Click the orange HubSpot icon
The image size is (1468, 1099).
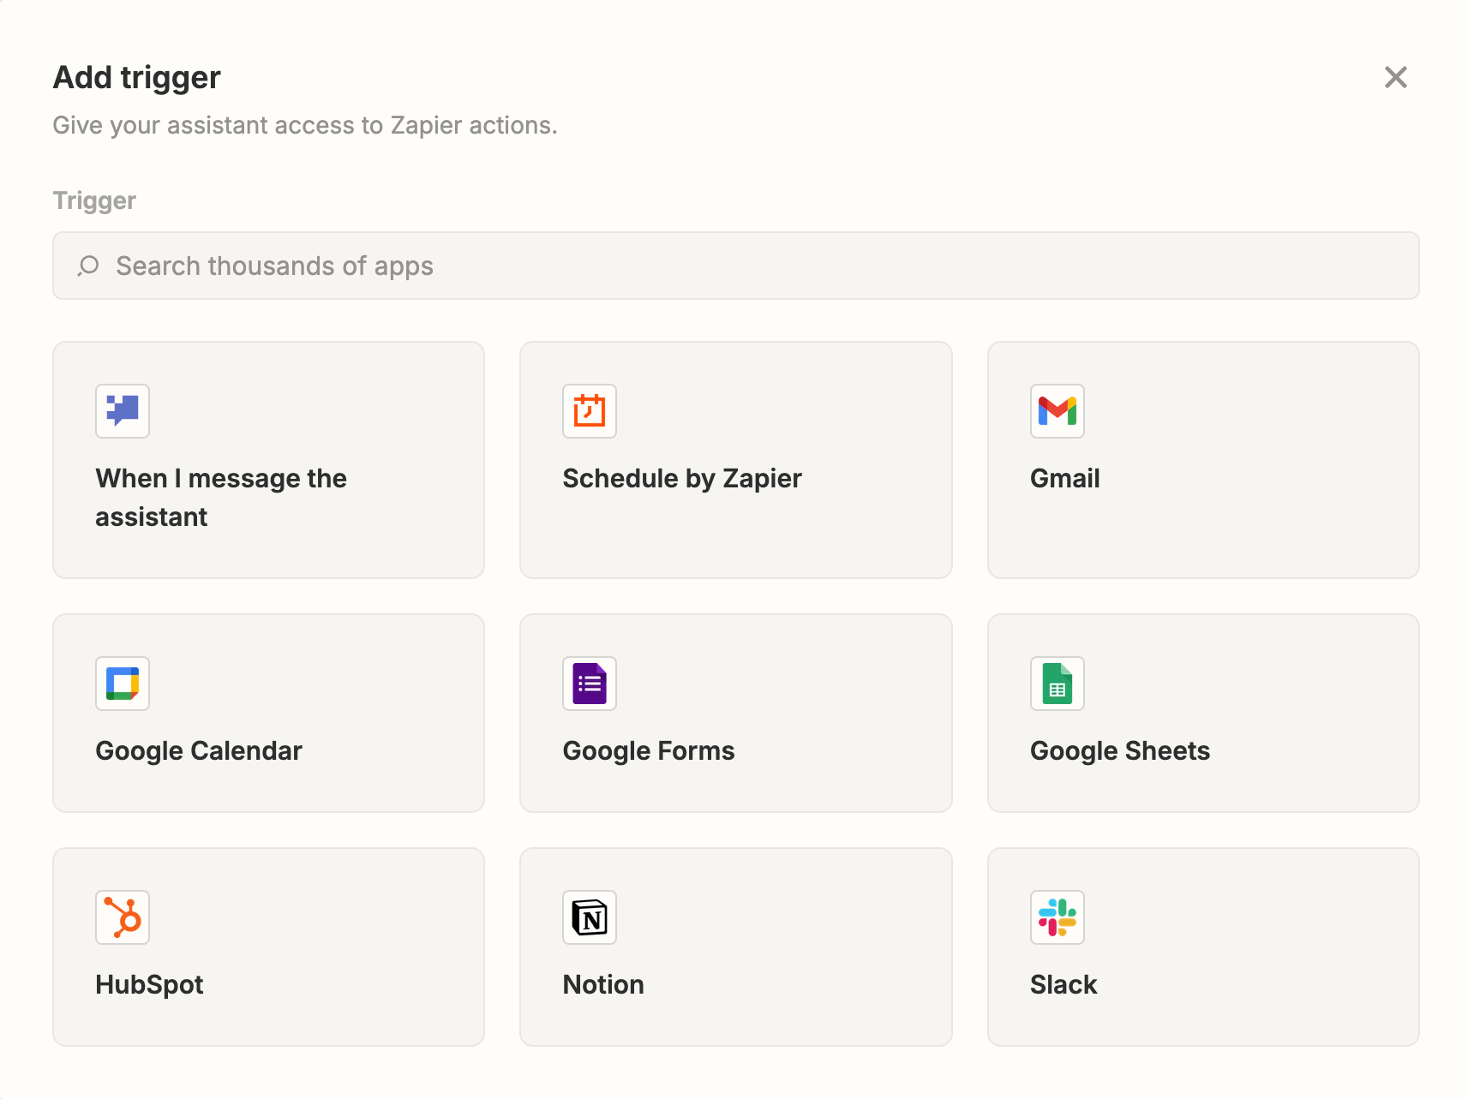pyautogui.click(x=123, y=917)
